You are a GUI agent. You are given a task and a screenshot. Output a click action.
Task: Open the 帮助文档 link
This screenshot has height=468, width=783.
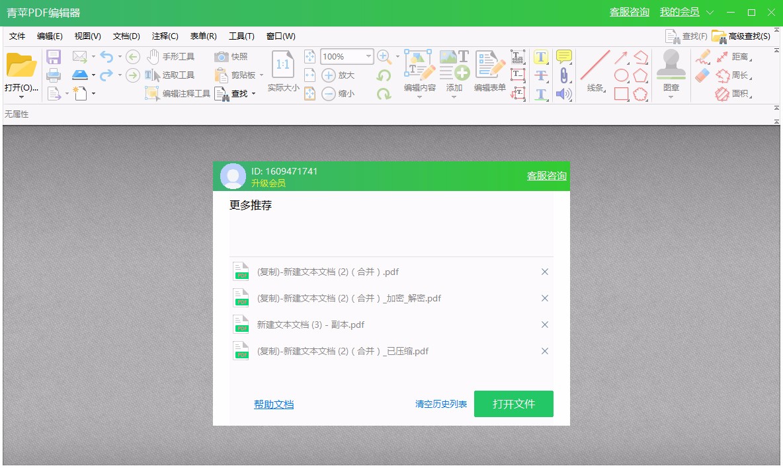click(x=274, y=404)
